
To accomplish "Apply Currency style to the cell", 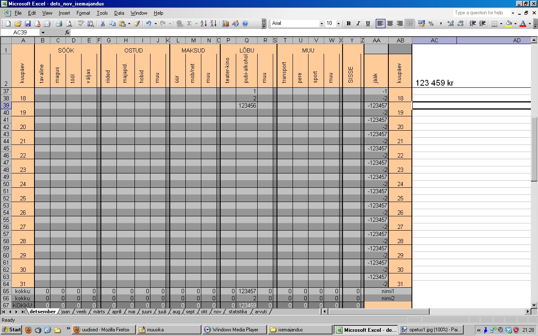I will pos(422,24).
